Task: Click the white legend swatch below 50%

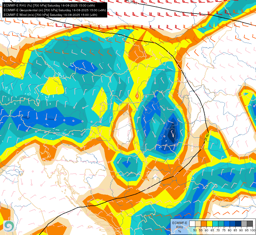Action: [x=192, y=224]
